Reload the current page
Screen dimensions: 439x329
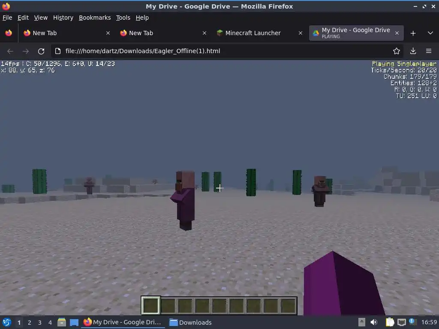coord(41,51)
